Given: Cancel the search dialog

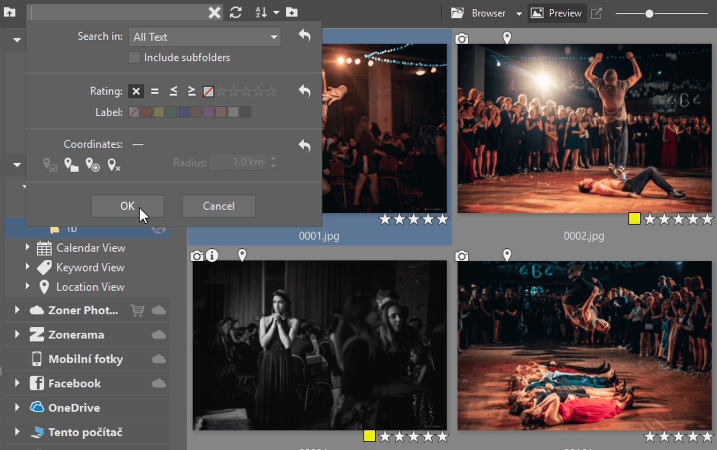Looking at the screenshot, I should (x=219, y=206).
